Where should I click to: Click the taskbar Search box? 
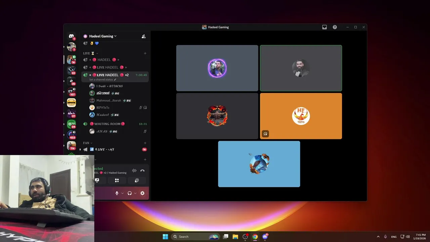196,237
